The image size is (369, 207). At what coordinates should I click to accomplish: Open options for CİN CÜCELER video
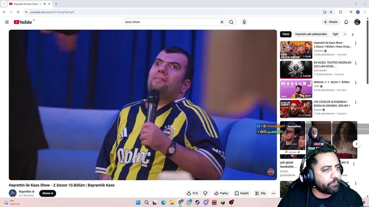click(355, 102)
